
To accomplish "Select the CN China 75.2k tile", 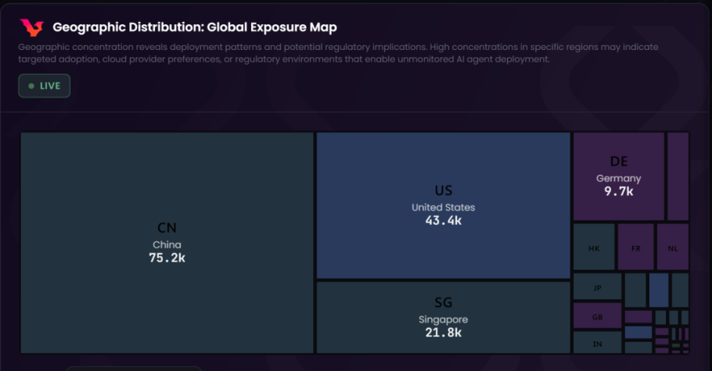I will coord(167,242).
